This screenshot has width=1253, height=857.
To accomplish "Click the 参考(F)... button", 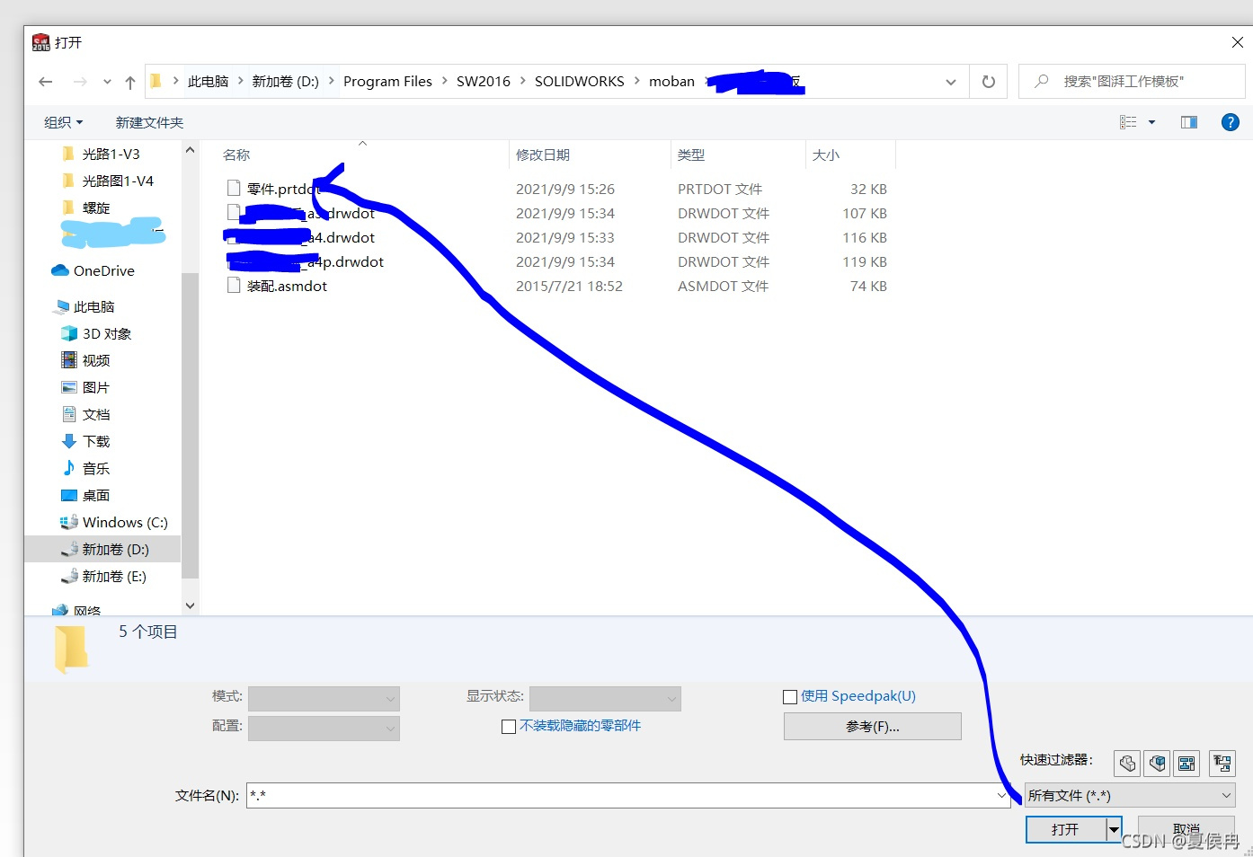I will [873, 726].
